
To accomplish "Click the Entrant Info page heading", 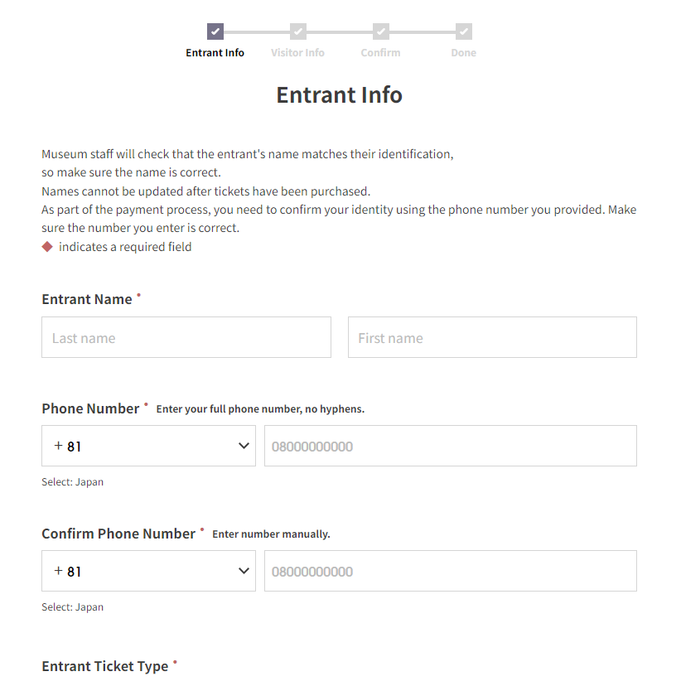I will [340, 95].
